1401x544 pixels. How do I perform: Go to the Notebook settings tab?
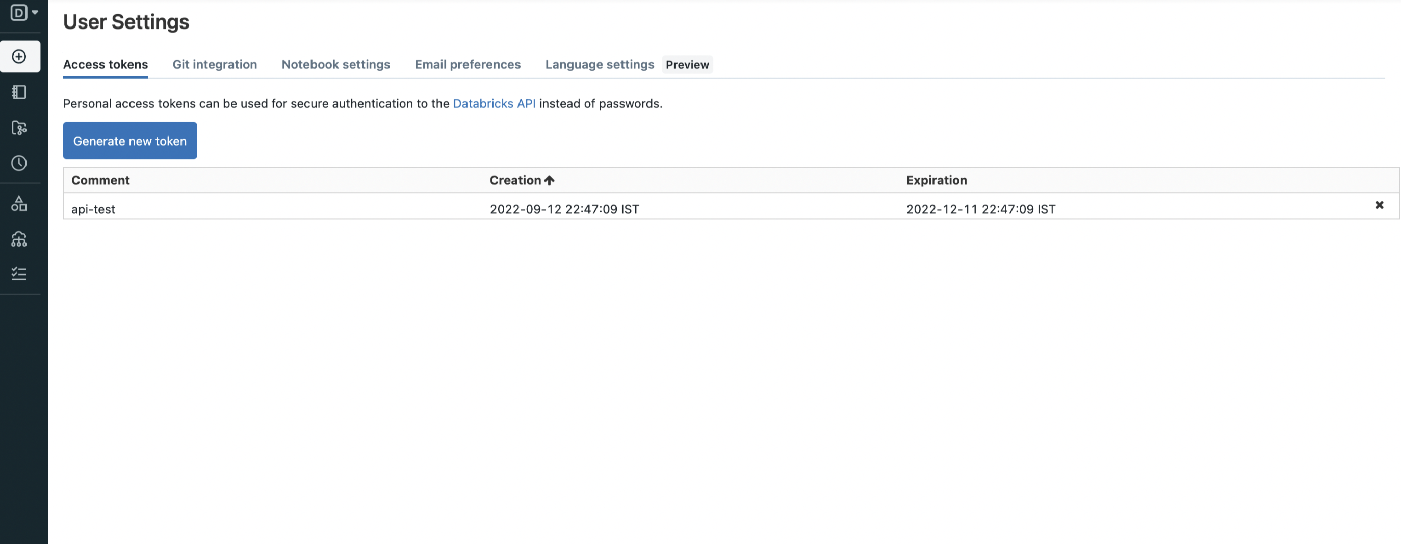point(335,65)
